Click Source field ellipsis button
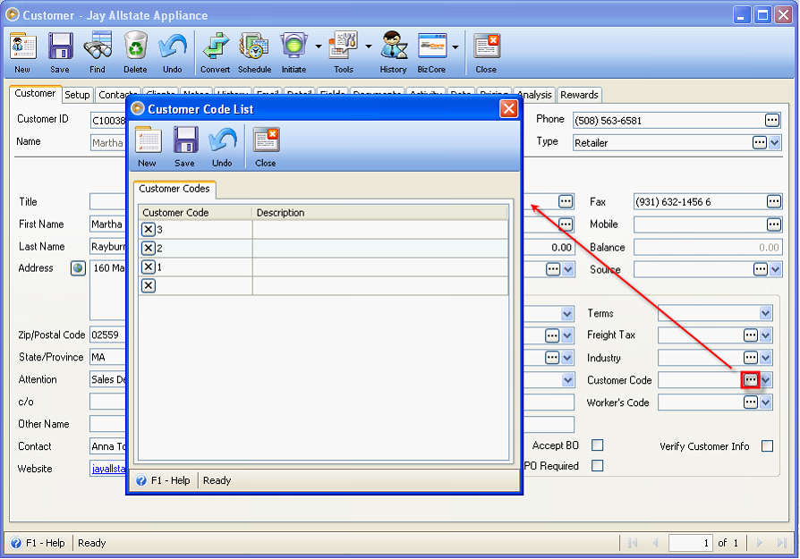800x559 pixels. pos(761,269)
